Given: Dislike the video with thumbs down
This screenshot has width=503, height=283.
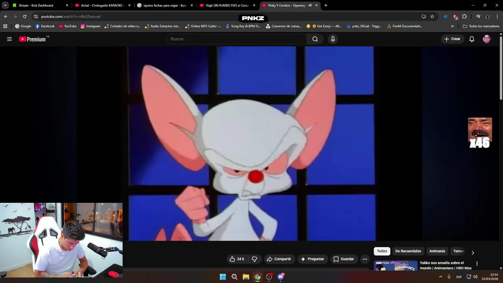Looking at the screenshot, I should point(254,259).
